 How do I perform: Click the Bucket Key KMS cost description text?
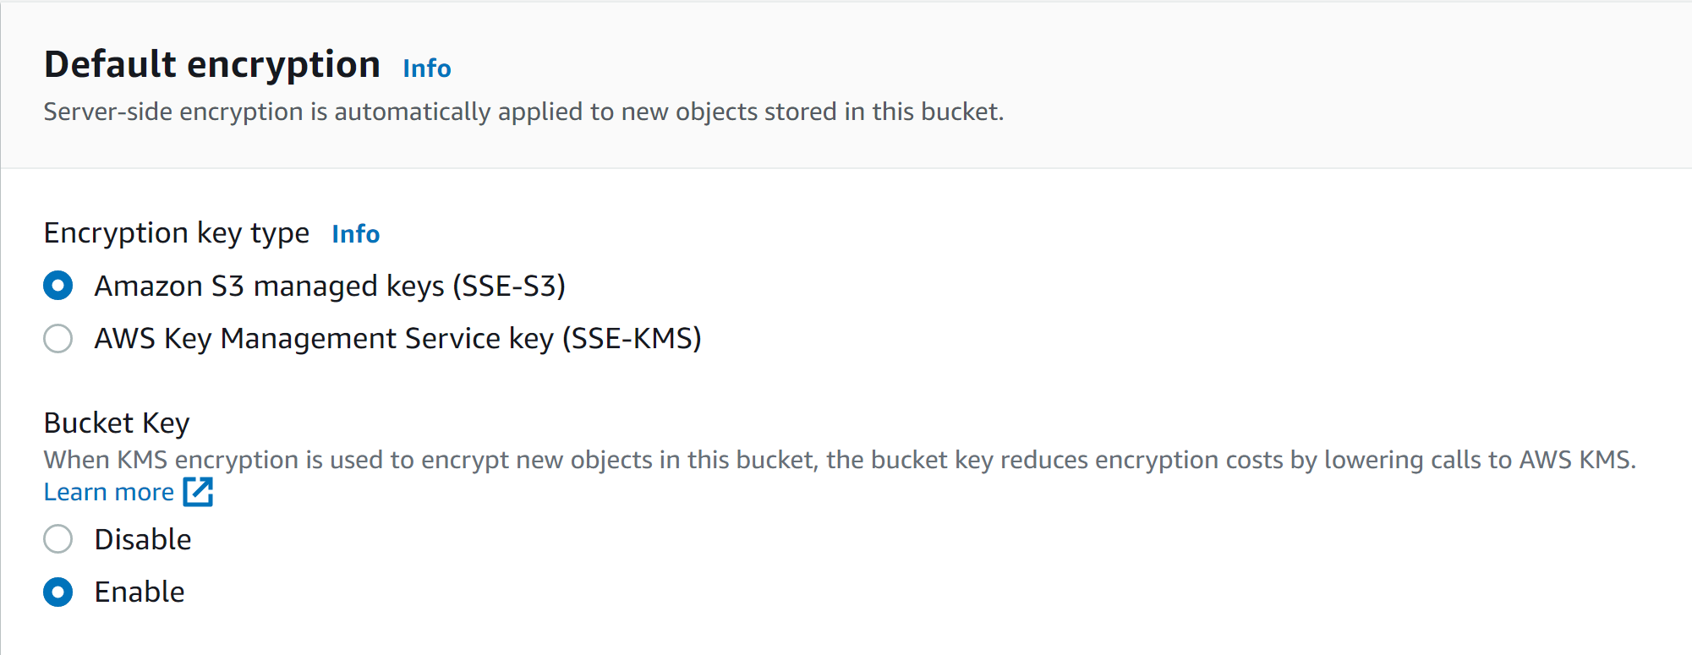point(839,460)
